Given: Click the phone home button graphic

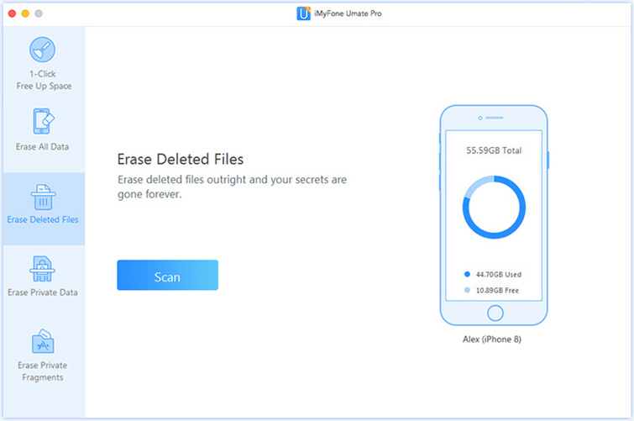Looking at the screenshot, I should tap(495, 313).
